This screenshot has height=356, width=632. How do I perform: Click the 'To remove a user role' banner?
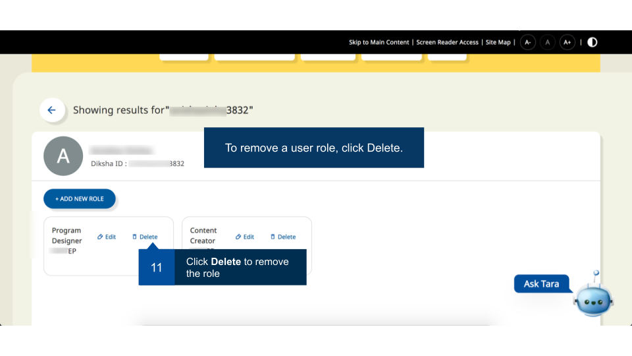[313, 148]
